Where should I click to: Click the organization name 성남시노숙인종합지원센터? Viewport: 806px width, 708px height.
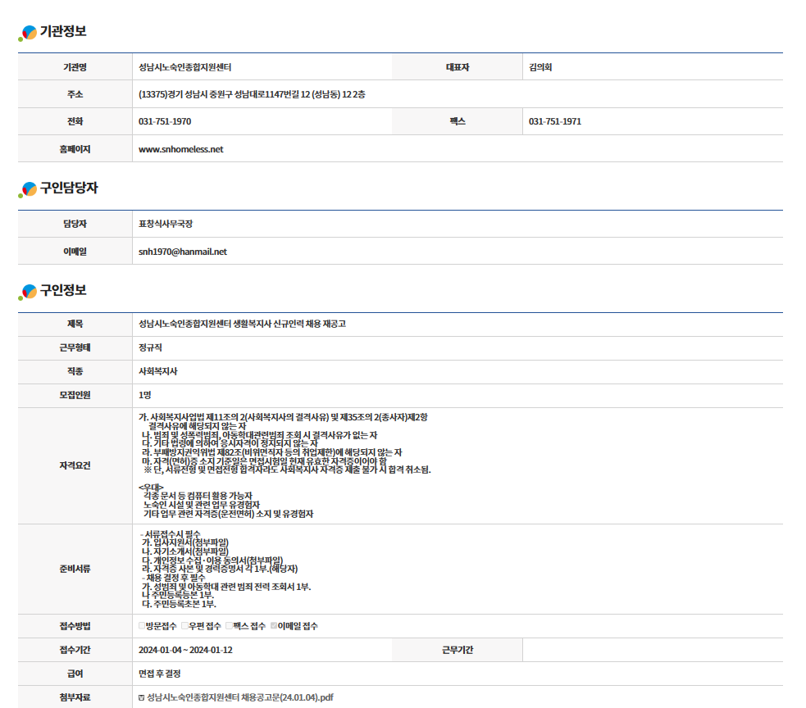pos(190,67)
